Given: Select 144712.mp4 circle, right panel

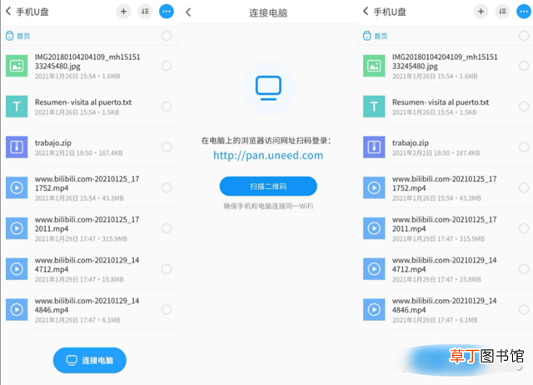Looking at the screenshot, I should coord(524,268).
